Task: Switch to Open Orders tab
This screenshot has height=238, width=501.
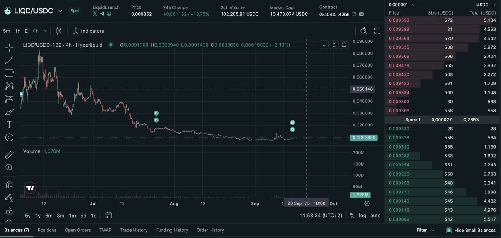Action: pyautogui.click(x=78, y=230)
